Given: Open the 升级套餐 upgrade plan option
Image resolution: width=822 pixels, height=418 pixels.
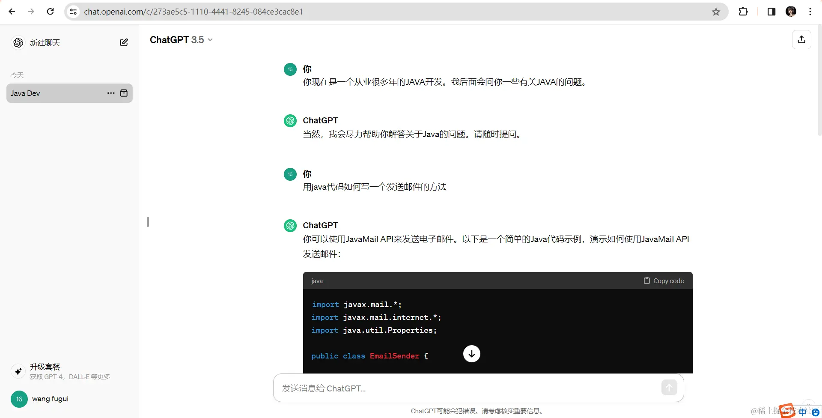Looking at the screenshot, I should pyautogui.click(x=69, y=371).
